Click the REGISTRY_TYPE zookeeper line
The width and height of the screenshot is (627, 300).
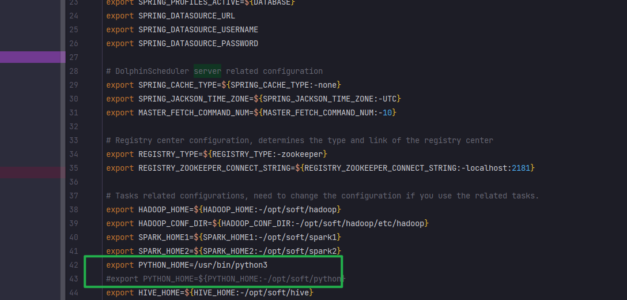(217, 154)
